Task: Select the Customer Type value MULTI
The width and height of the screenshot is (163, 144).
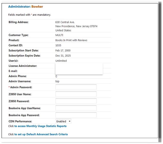Action: click(59, 35)
